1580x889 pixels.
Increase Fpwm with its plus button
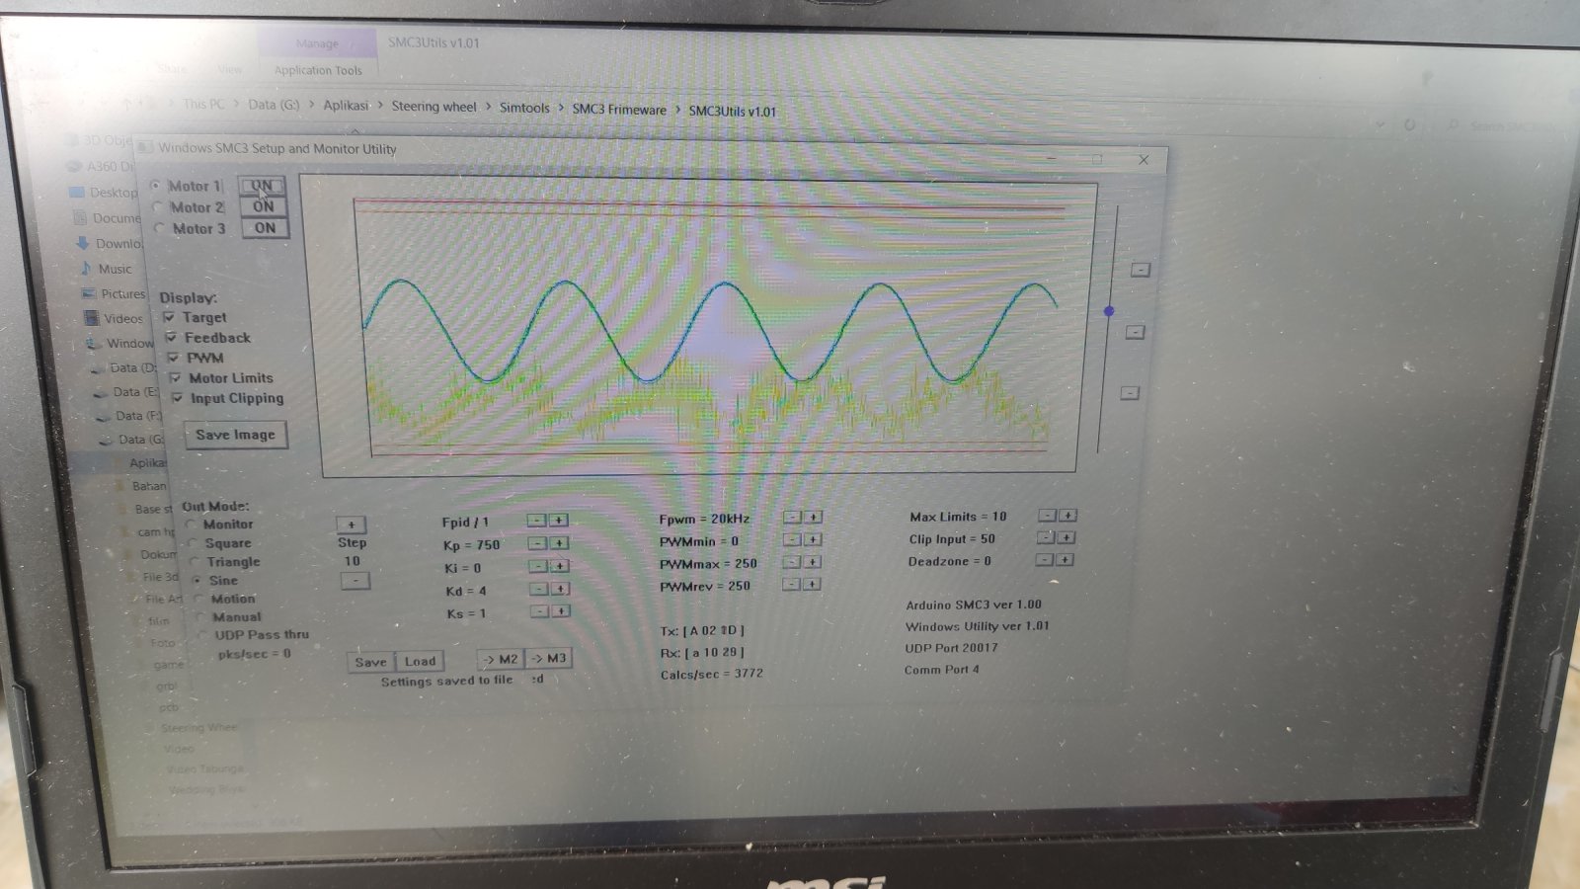(x=813, y=517)
